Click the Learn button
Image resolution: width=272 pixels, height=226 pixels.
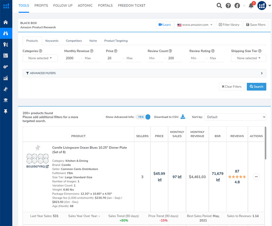165,25
